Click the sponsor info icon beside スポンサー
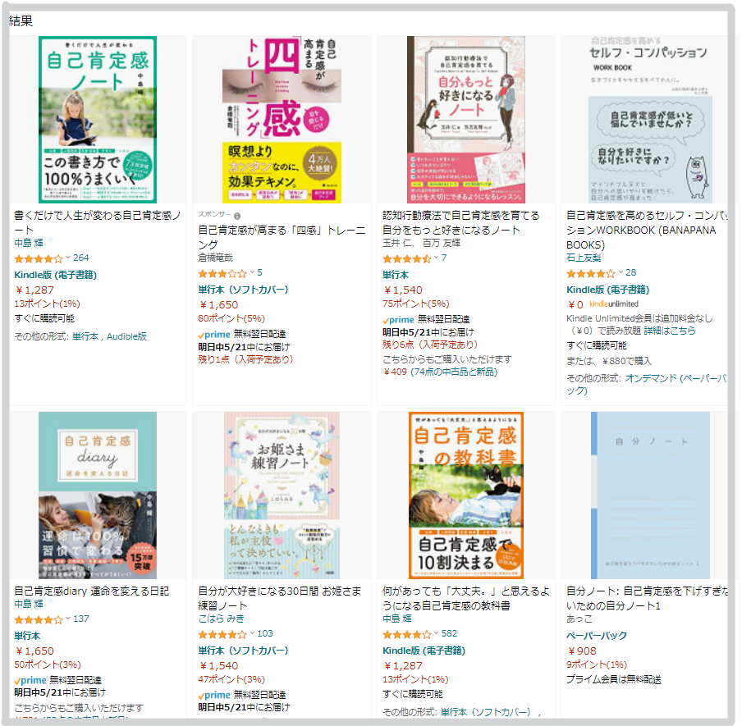The image size is (751, 726). 237,216
